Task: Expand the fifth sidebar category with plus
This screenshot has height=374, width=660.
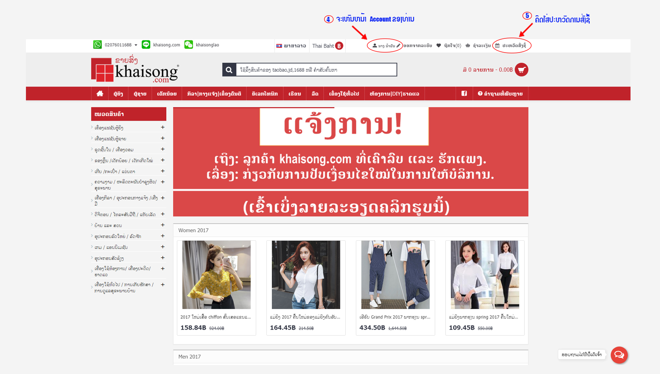Action: pyautogui.click(x=163, y=171)
